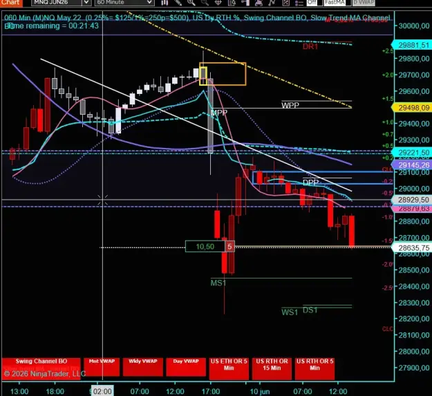
Task: Click the 17:00 time axis label
Action: [x=211, y=391]
